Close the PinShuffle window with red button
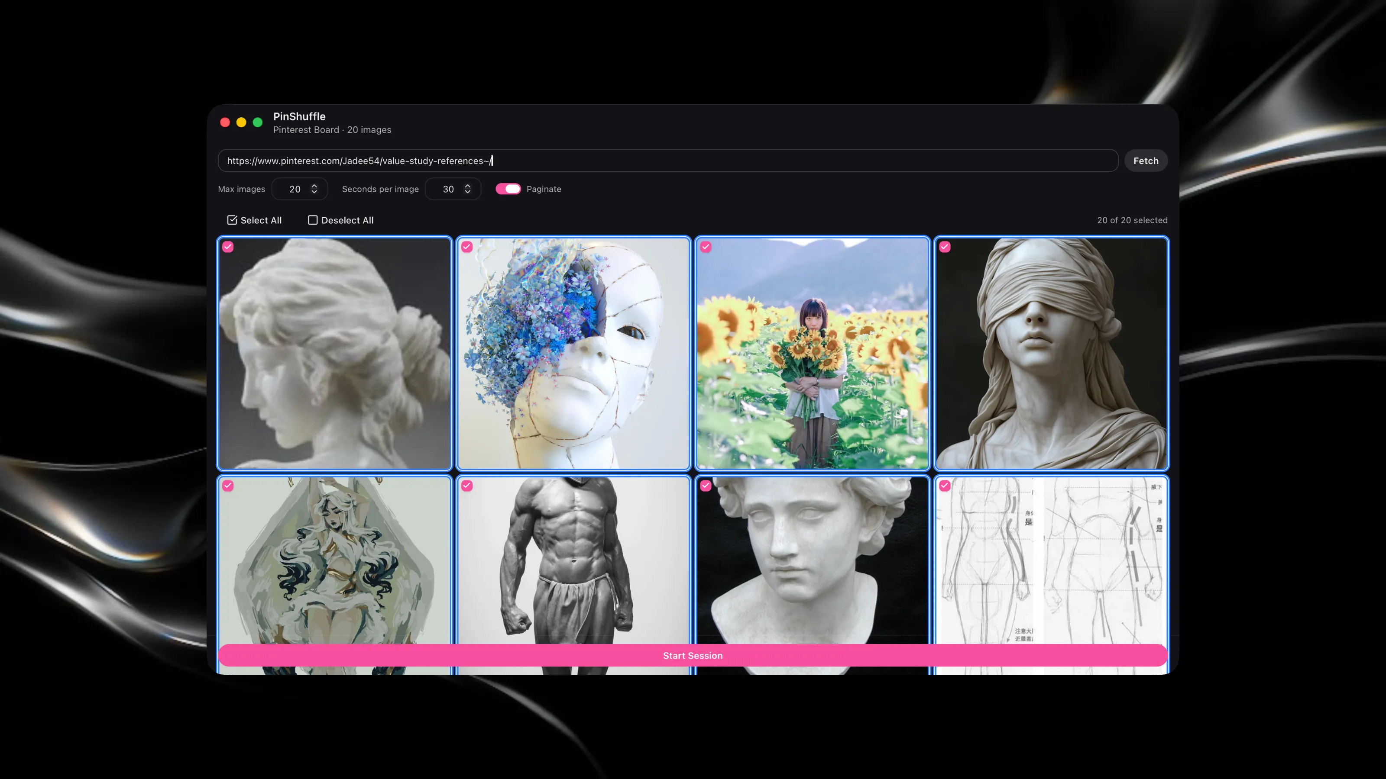The width and height of the screenshot is (1386, 779). [x=225, y=122]
